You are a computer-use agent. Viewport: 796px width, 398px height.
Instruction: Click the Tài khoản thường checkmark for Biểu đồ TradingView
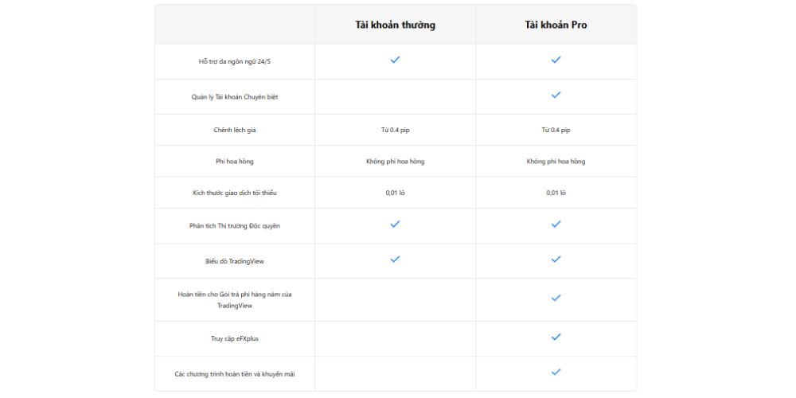[395, 259]
